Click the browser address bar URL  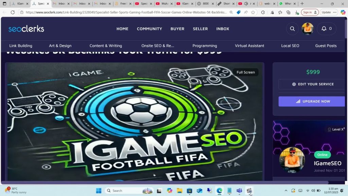tap(126, 12)
